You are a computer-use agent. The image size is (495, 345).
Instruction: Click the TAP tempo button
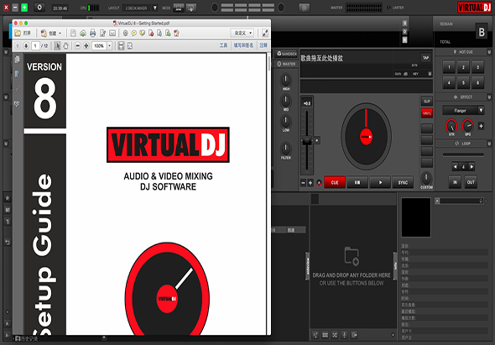tap(426, 57)
